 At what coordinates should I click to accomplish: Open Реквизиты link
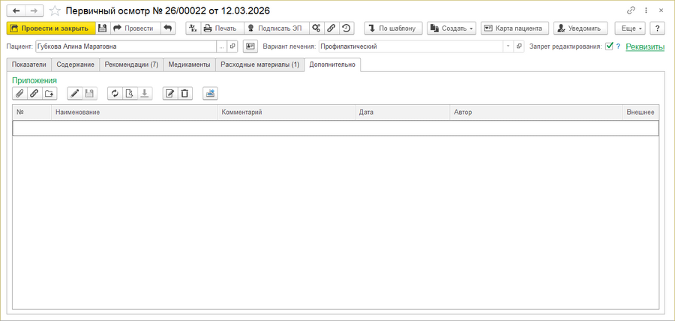tap(645, 46)
